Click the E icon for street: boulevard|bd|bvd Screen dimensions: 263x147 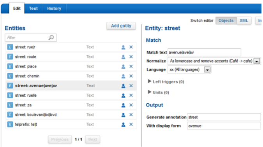[x=10, y=115]
